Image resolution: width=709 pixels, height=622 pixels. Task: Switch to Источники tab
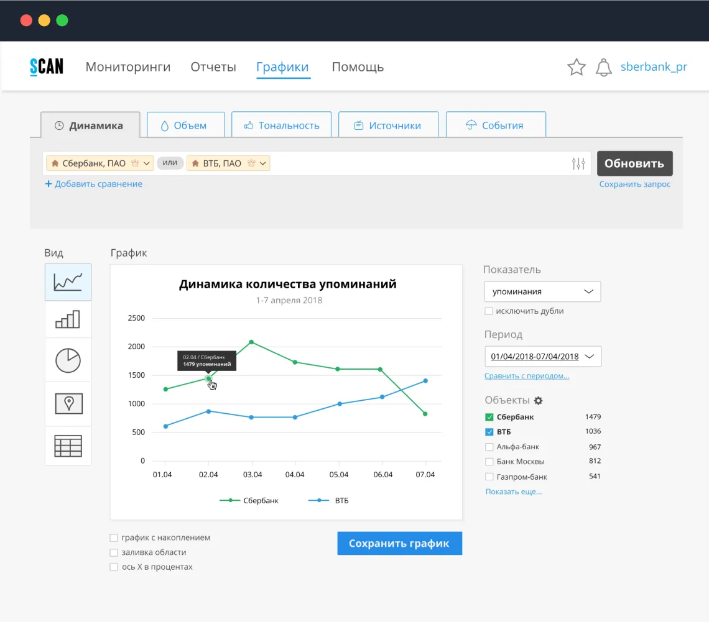click(388, 125)
